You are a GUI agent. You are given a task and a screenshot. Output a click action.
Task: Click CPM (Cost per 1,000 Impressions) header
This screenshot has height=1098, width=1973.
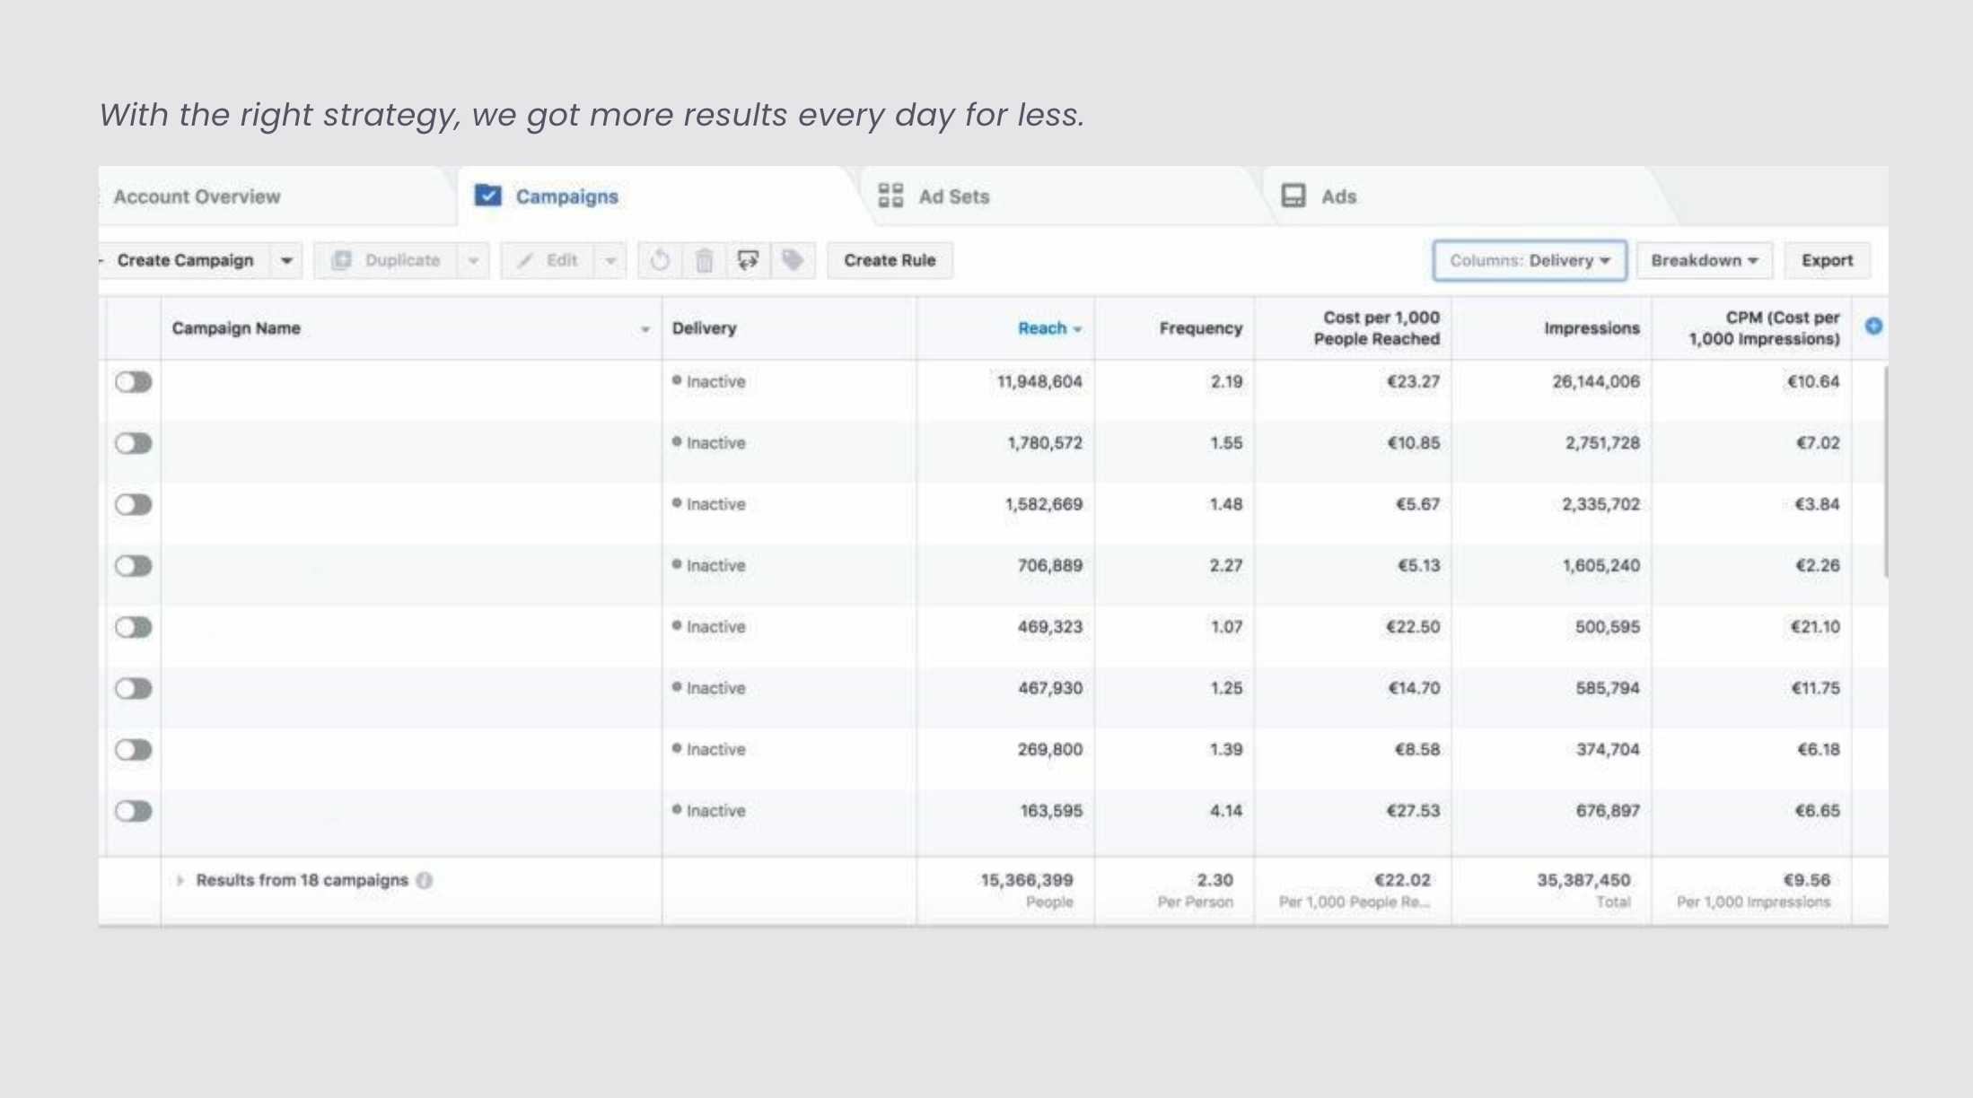1764,328
